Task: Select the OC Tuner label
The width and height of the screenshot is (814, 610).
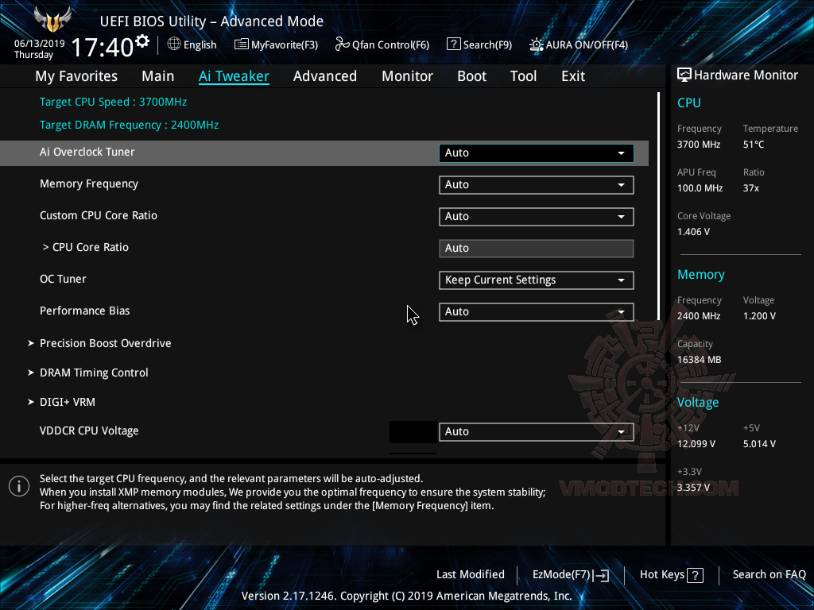Action: click(x=63, y=279)
